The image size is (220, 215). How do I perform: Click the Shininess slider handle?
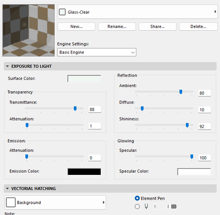[x=187, y=125]
